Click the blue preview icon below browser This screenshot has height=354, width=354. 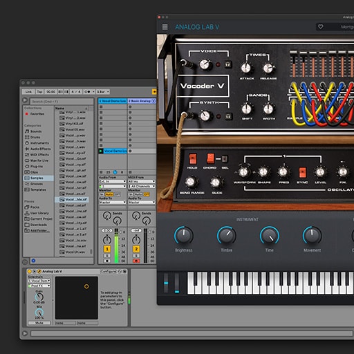33,261
